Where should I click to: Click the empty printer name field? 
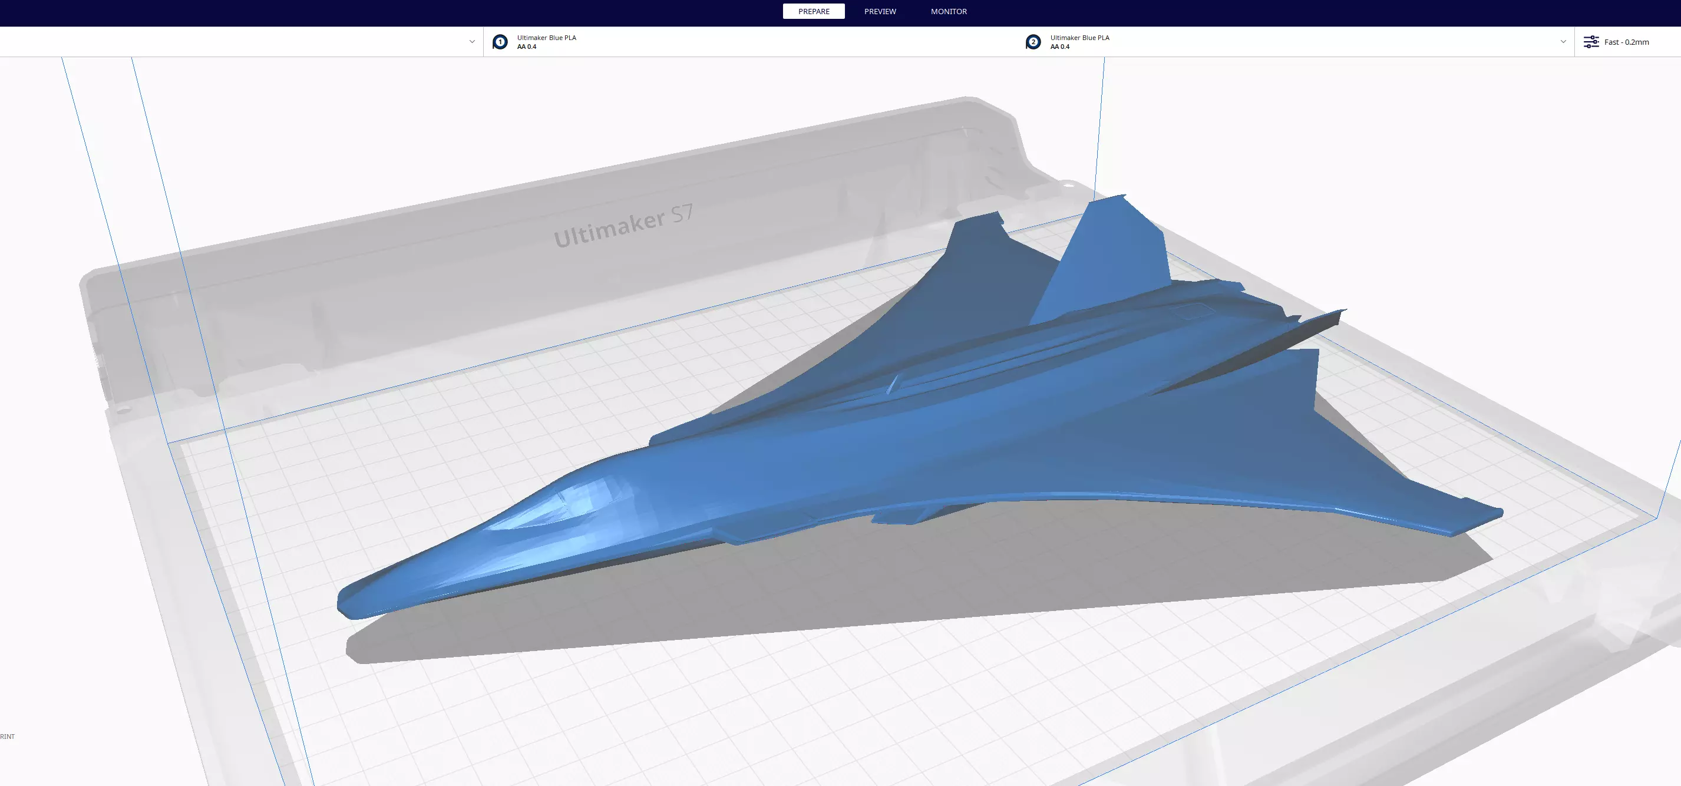point(229,42)
